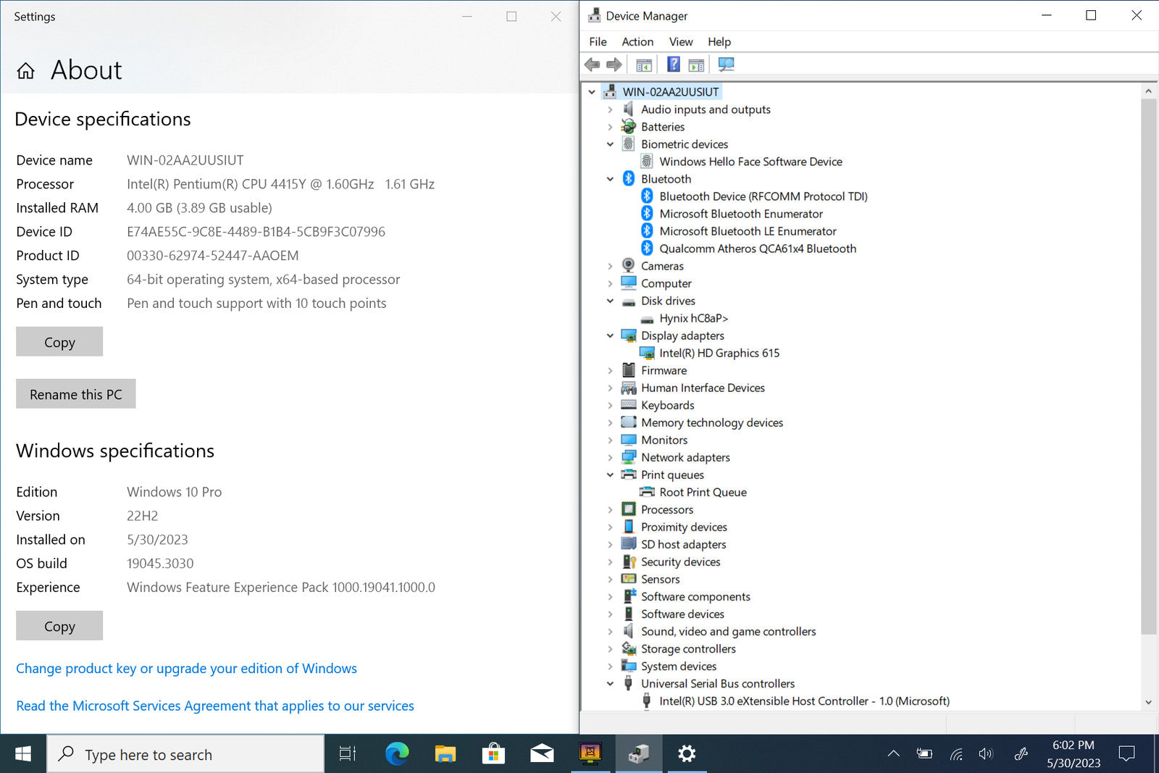Screen dimensions: 1159x773
Task: Open the Help menu in Device Manager
Action: [x=719, y=42]
